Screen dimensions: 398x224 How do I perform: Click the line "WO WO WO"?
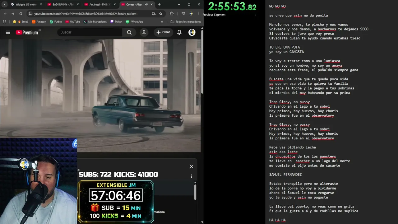click(277, 6)
